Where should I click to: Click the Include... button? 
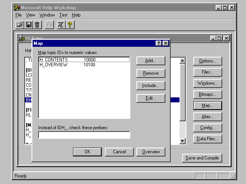coord(151,85)
